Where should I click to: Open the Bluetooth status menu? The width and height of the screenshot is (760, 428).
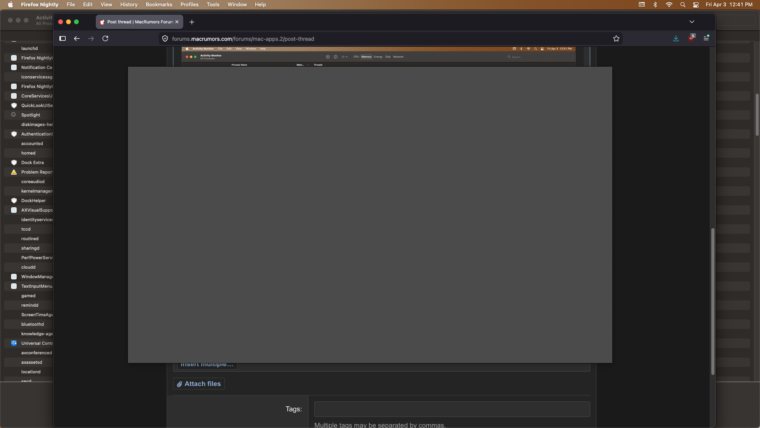(x=655, y=5)
